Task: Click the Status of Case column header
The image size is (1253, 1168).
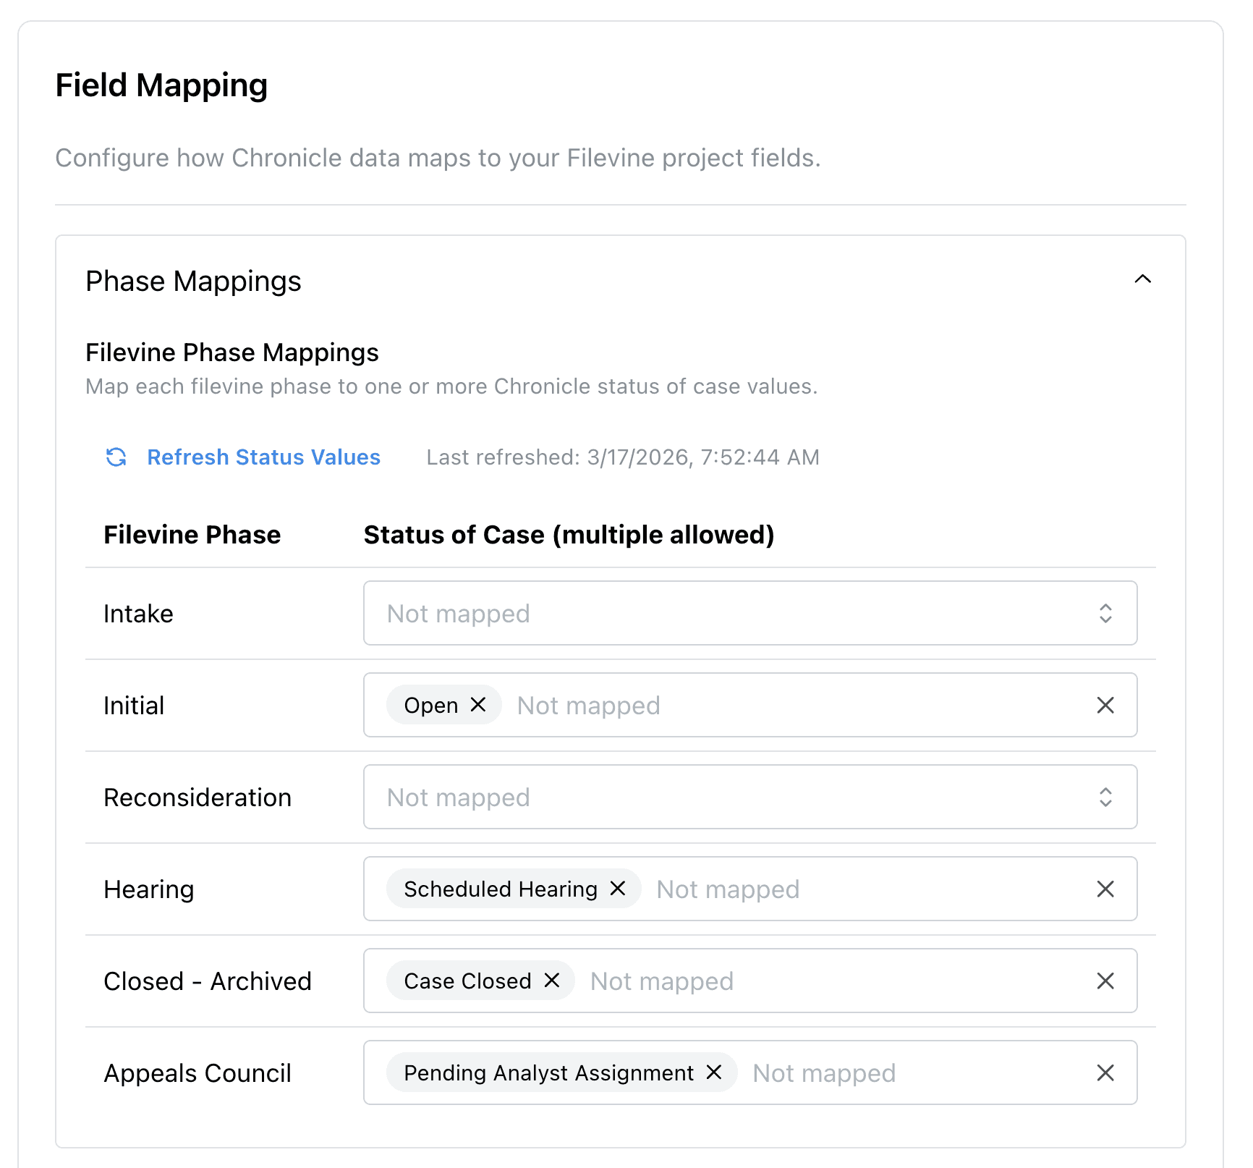Action: coord(568,535)
